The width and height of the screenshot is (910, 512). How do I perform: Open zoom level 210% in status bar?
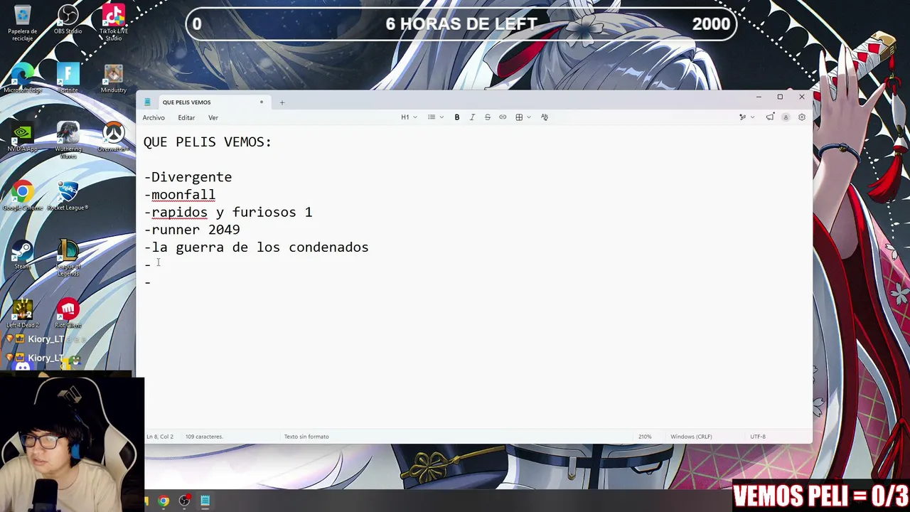tap(645, 437)
